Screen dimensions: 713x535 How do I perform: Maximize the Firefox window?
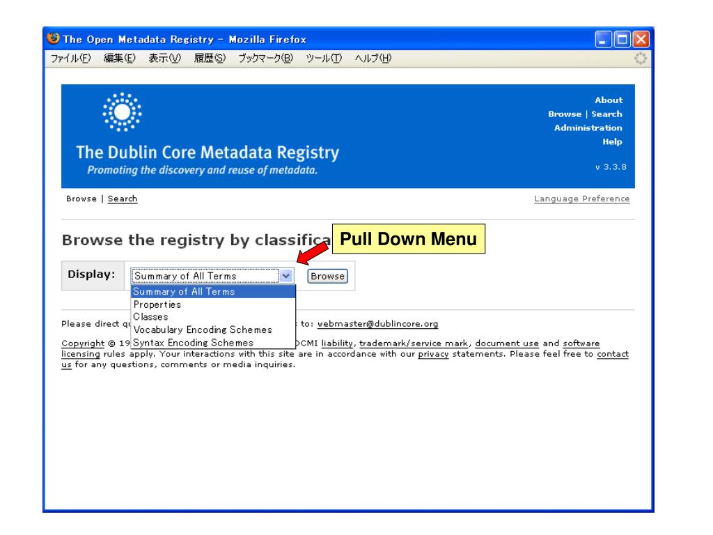(622, 40)
